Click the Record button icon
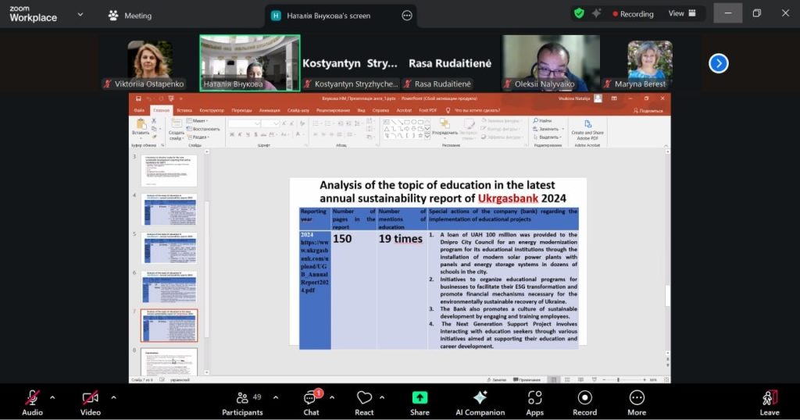This screenshot has width=800, height=420. pos(584,397)
